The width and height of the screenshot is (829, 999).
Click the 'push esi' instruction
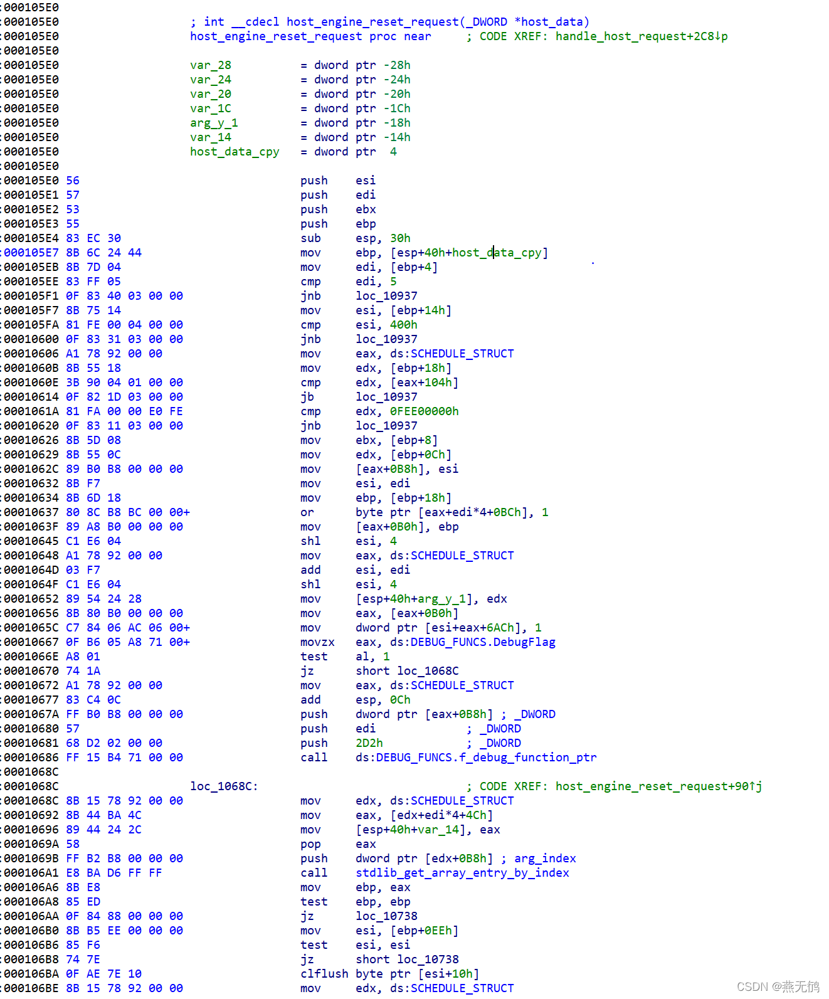[x=338, y=181]
